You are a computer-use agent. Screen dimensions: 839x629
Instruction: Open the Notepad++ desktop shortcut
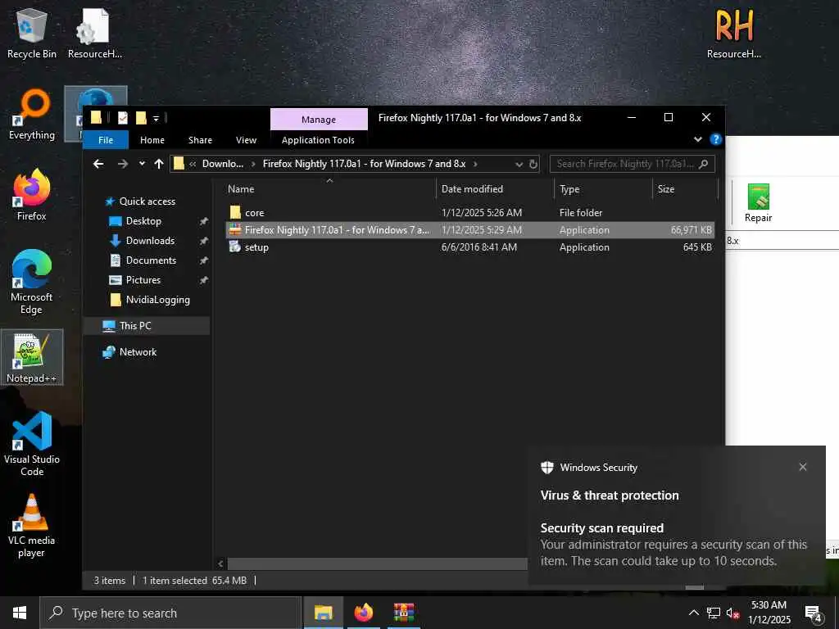click(32, 357)
